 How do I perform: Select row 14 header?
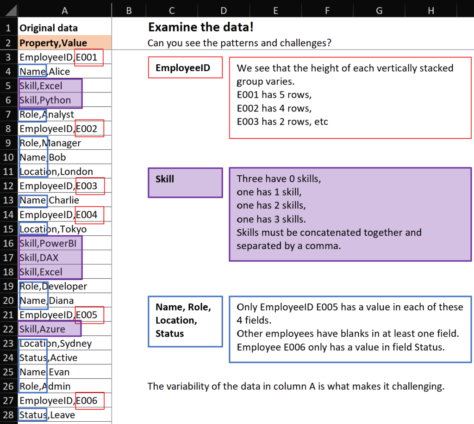pos(9,215)
